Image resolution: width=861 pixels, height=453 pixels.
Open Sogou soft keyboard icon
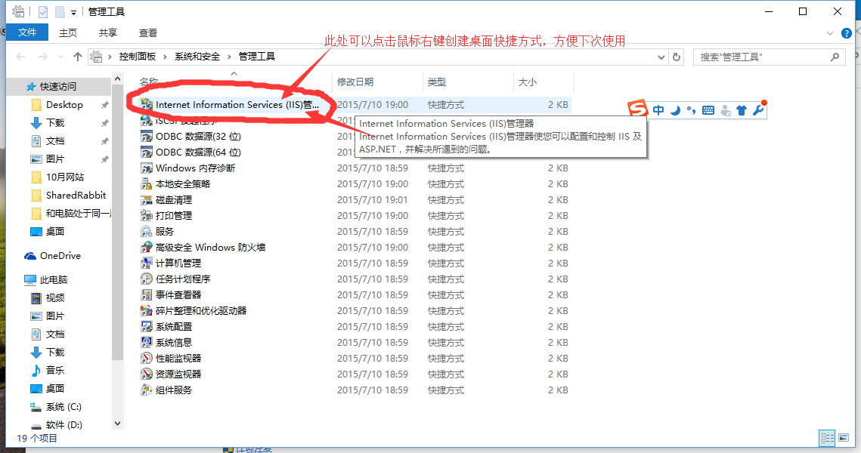tap(708, 110)
